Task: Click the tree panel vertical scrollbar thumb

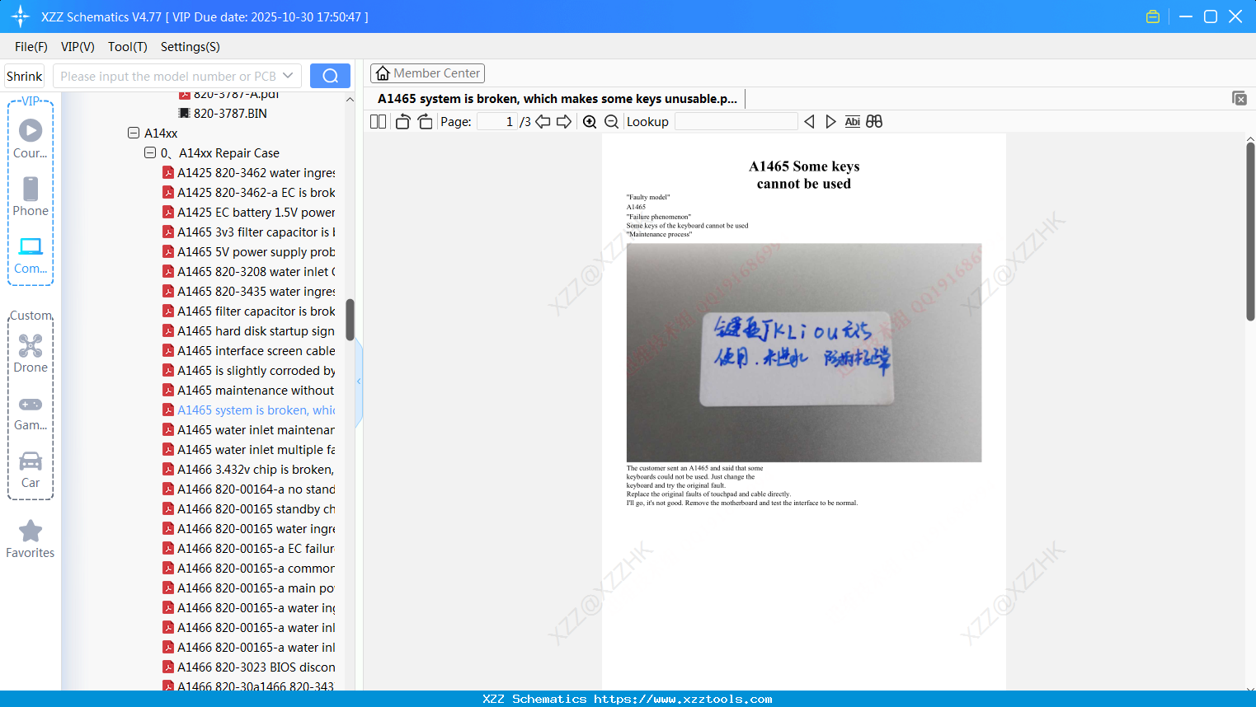Action: (x=350, y=320)
